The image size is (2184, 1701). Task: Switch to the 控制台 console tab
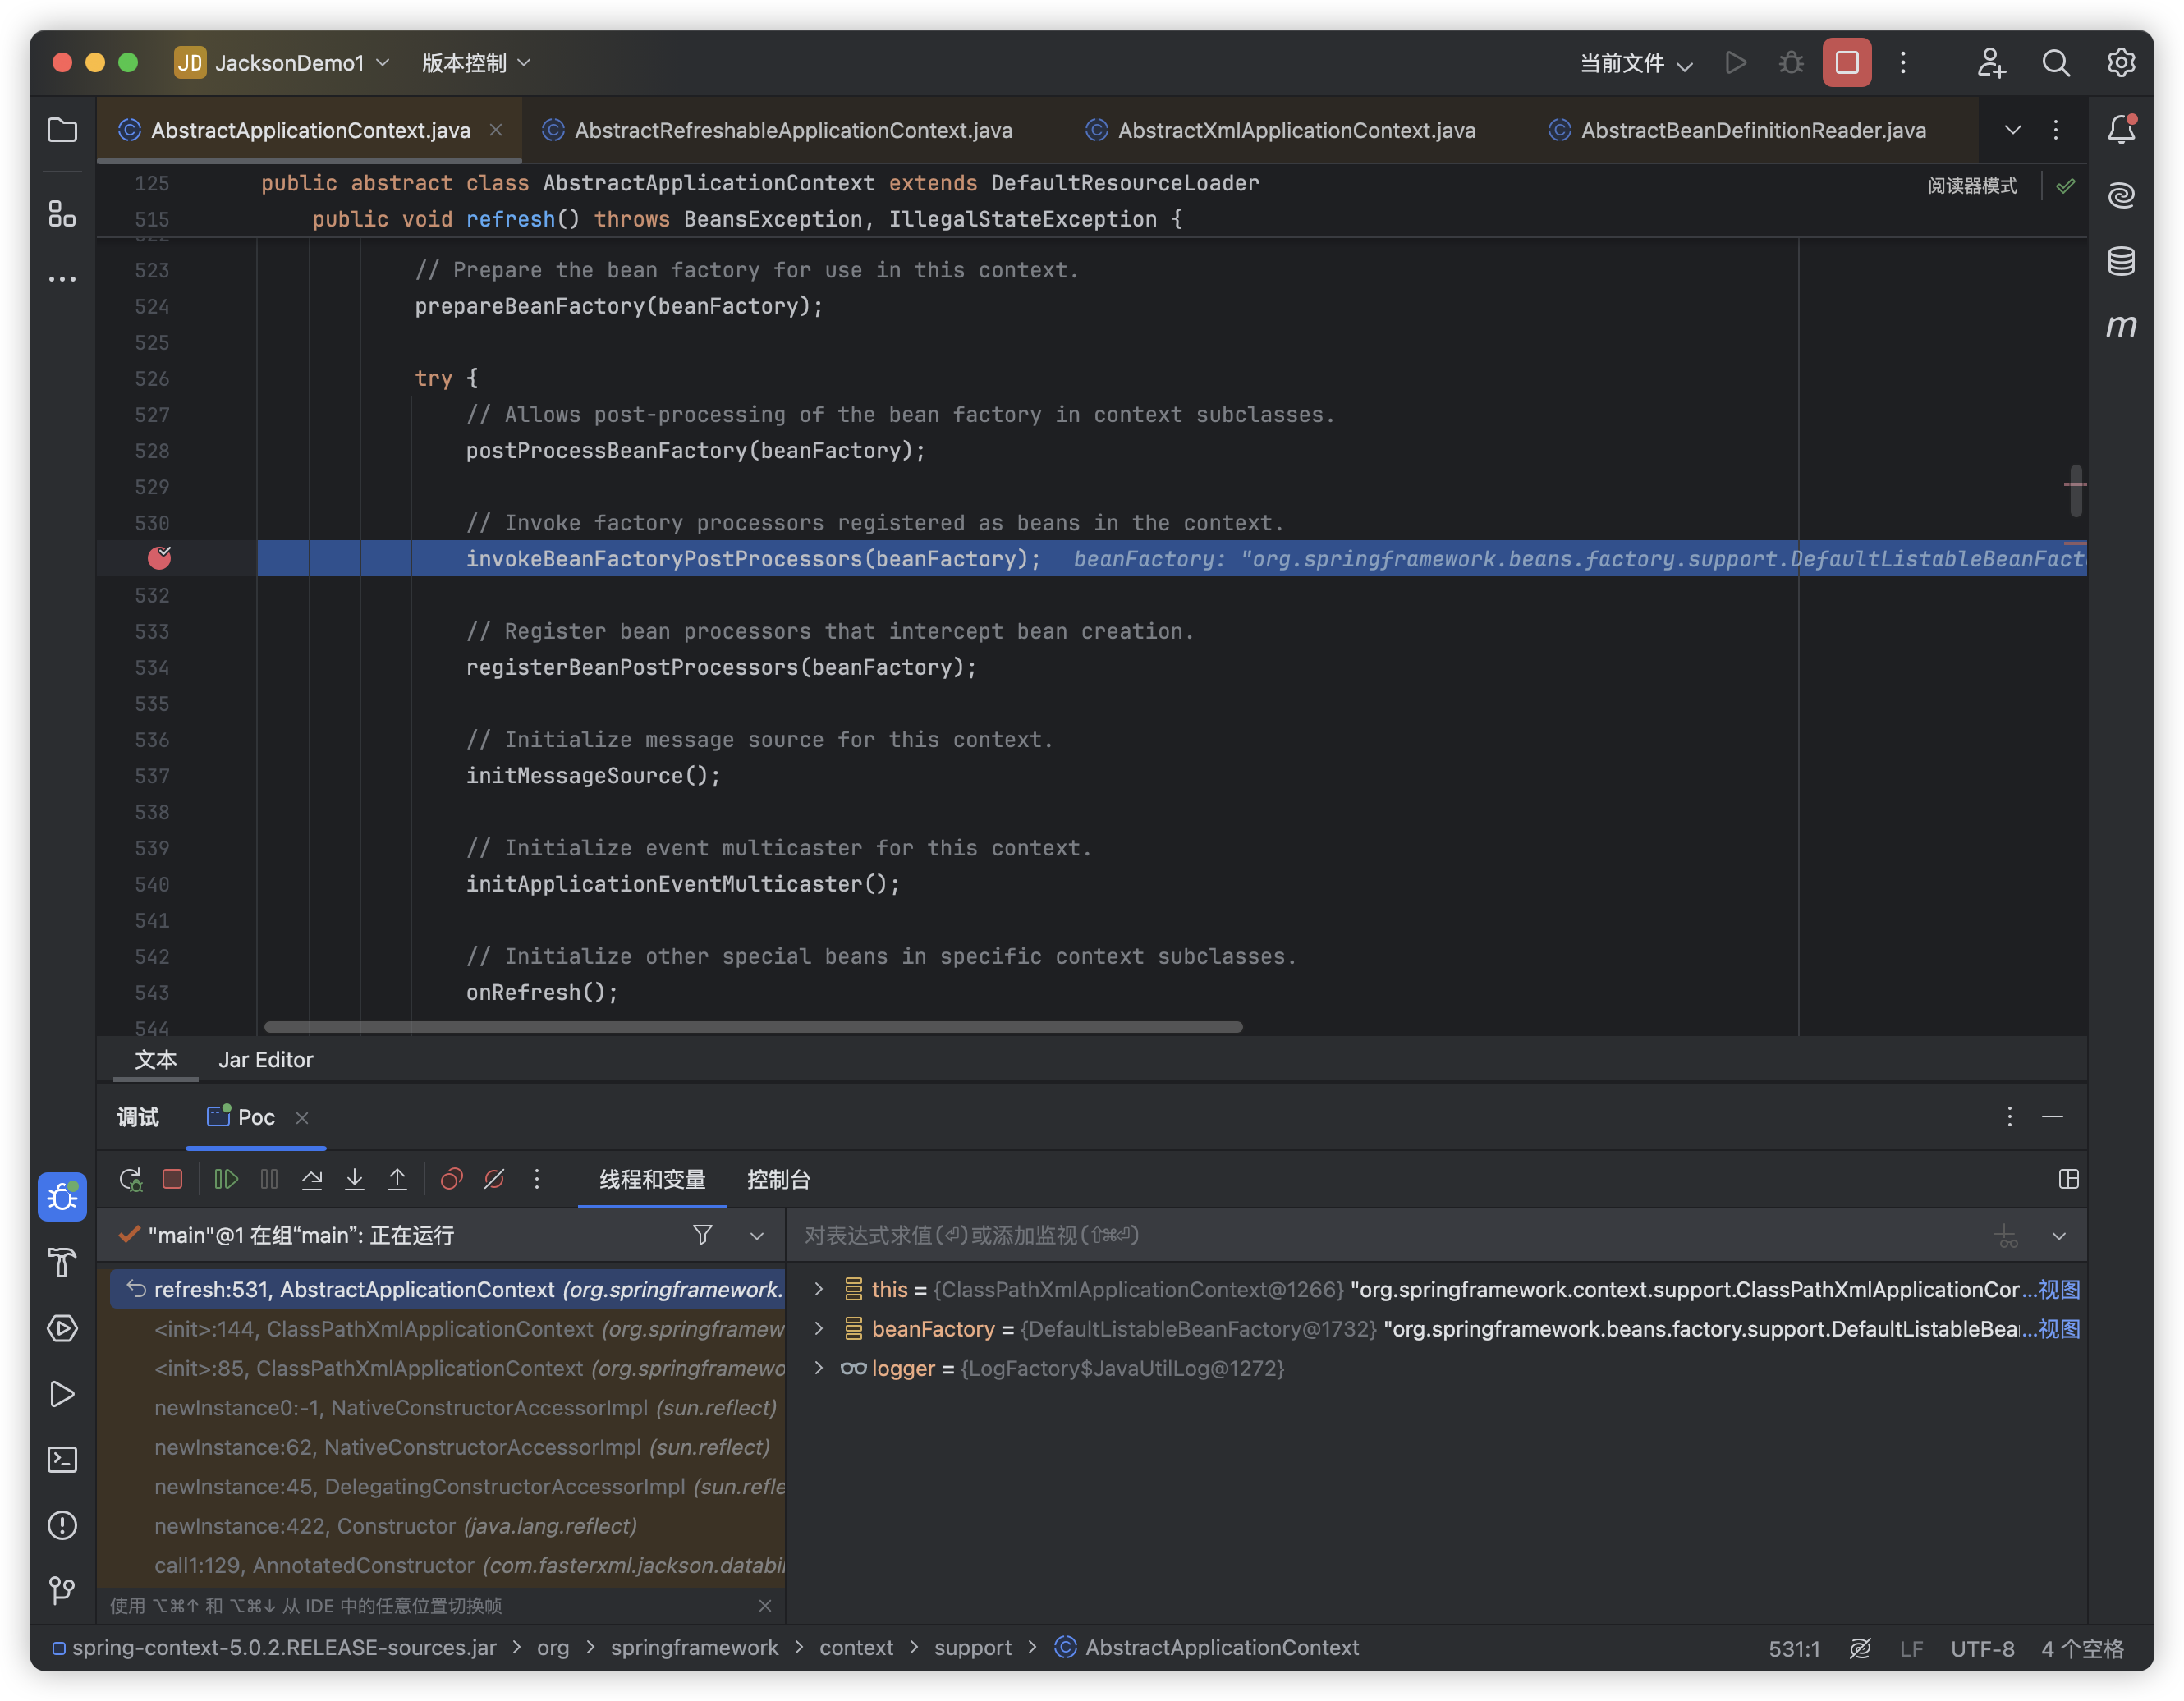click(x=779, y=1180)
